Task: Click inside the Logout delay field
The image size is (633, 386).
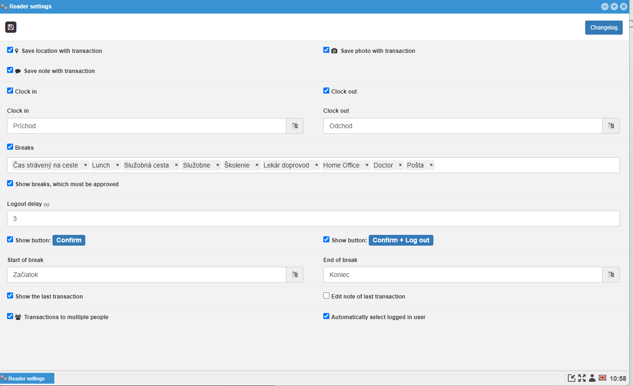Action: 313,218
